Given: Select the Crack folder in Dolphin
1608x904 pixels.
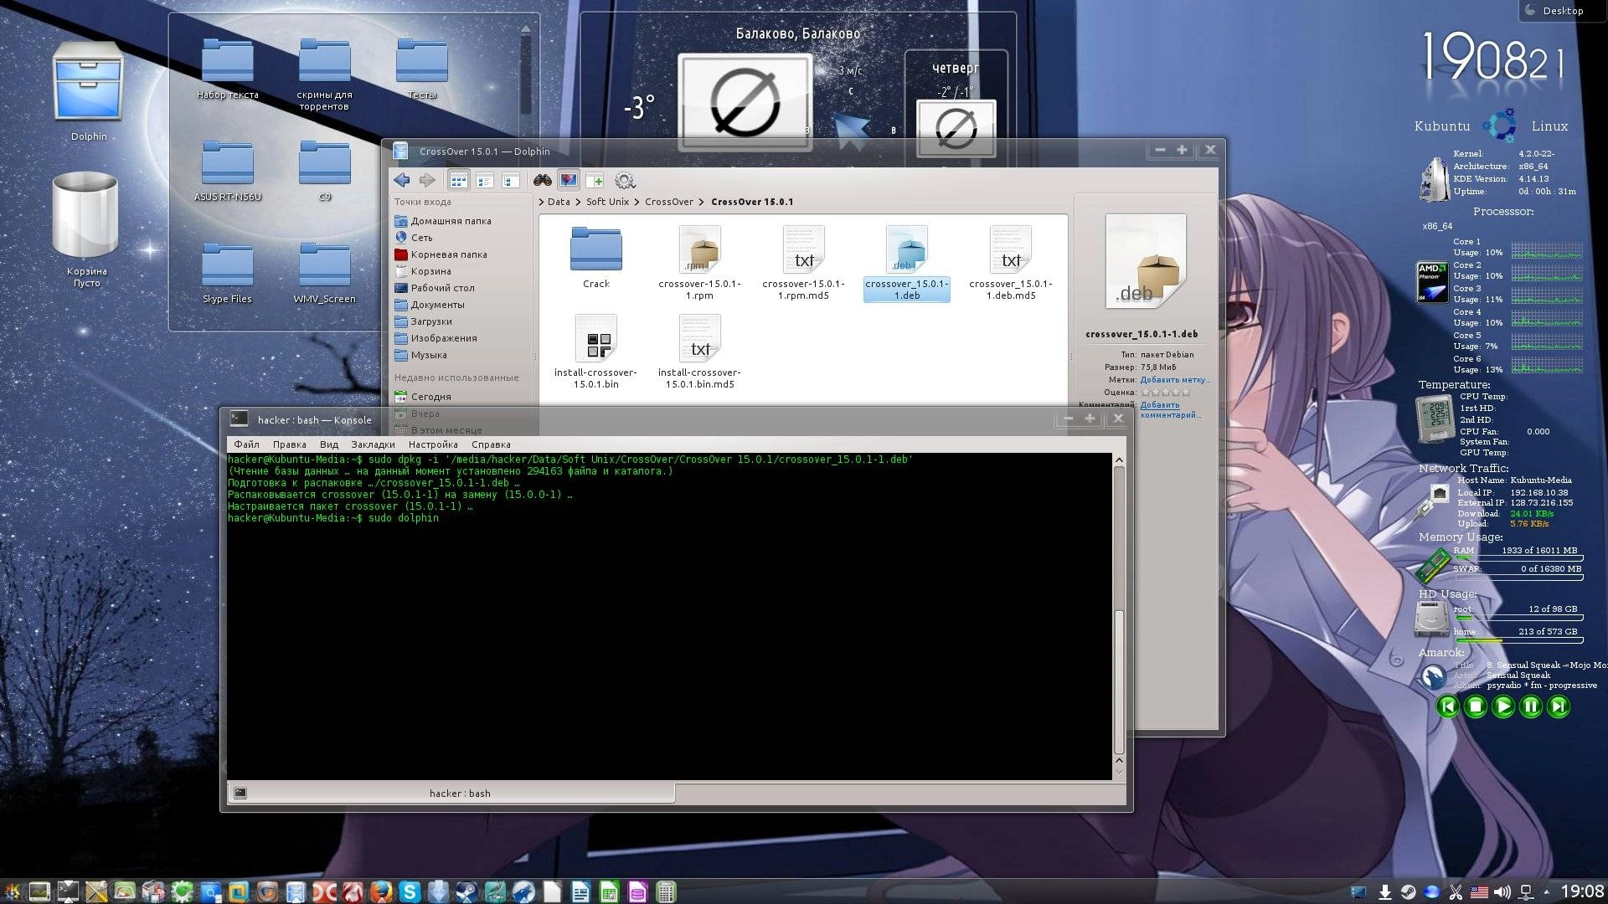Looking at the screenshot, I should click(x=596, y=258).
